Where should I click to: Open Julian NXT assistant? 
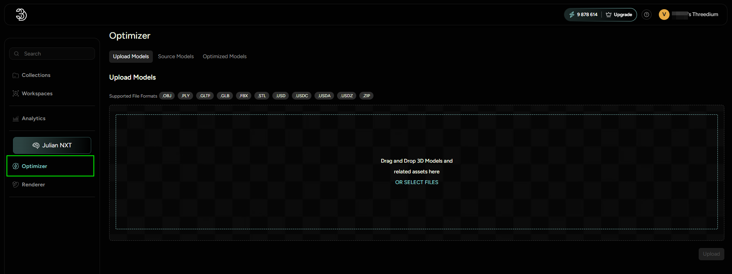(52, 145)
